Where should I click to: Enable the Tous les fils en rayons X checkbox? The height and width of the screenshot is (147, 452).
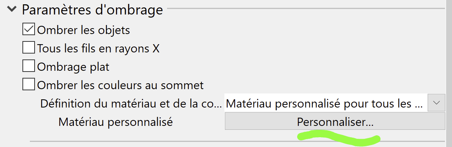tap(29, 48)
